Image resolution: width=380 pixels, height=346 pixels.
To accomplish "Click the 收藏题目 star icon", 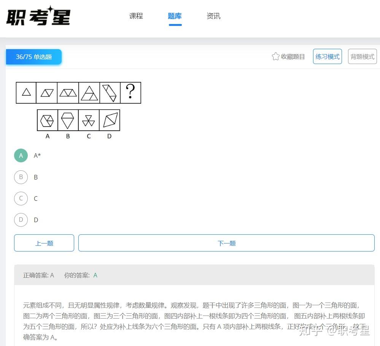I will point(275,56).
